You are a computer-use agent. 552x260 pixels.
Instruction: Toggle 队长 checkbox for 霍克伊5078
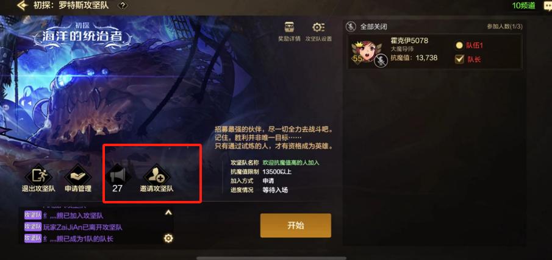point(459,60)
